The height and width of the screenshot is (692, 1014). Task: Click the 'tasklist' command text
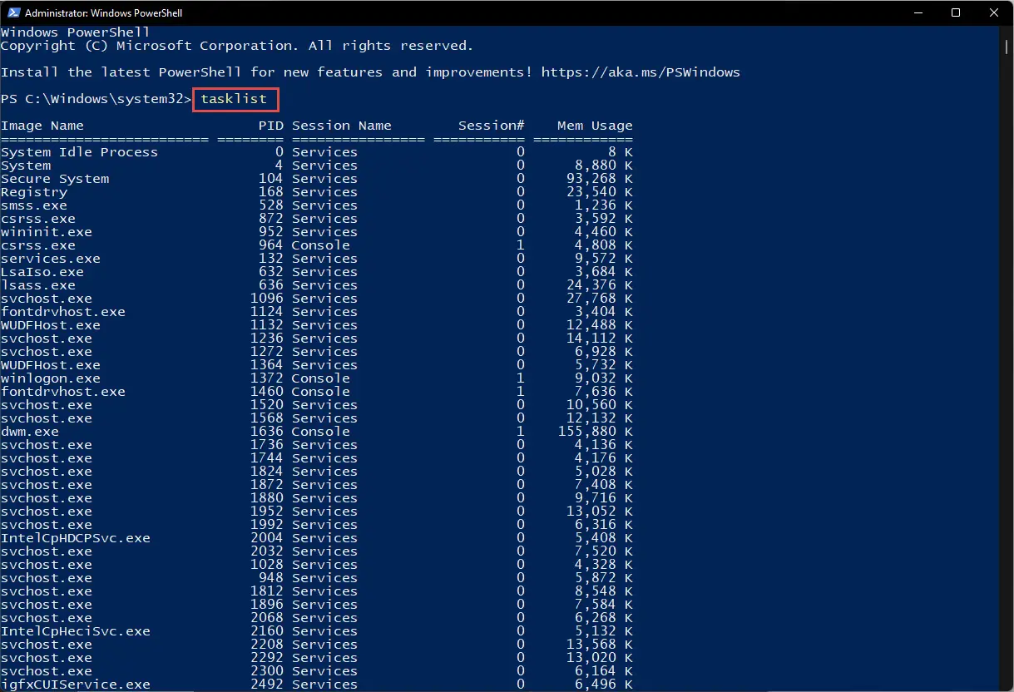point(234,99)
